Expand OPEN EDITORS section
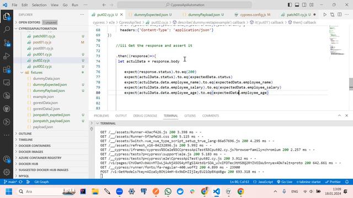 [29, 23]
